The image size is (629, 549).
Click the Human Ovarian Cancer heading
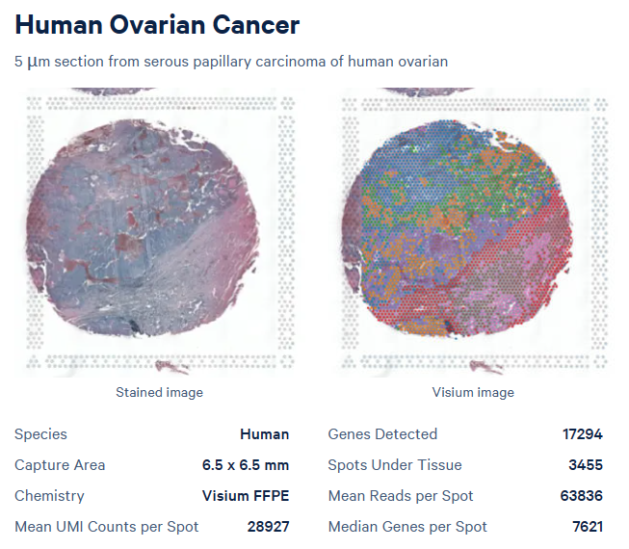(x=157, y=24)
